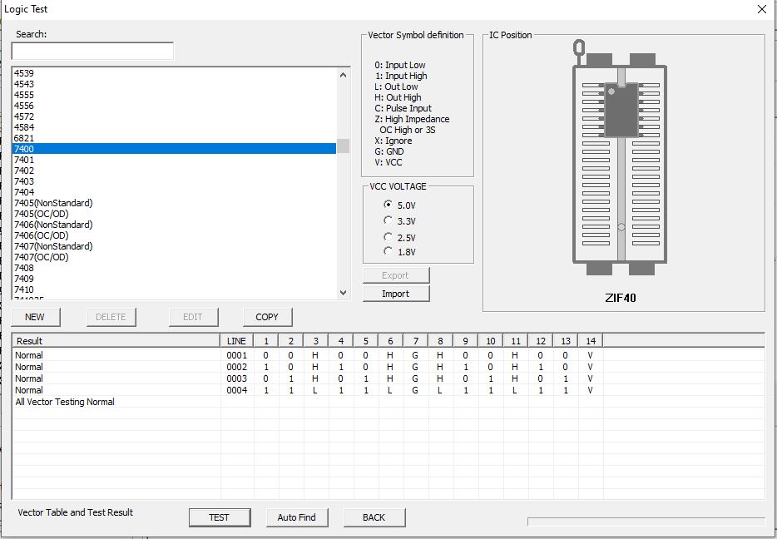This screenshot has height=539, width=777.
Task: Select 7407(NonStandard) in the list
Action: pos(174,246)
